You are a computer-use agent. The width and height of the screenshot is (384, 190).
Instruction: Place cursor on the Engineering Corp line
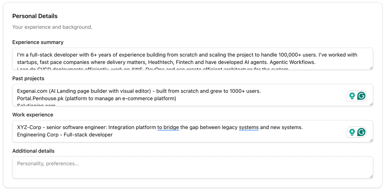(65, 135)
